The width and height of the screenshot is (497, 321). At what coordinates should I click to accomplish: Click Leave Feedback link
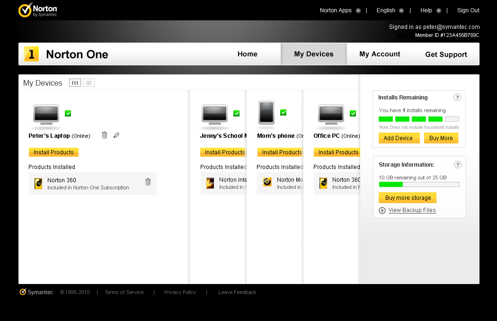[x=237, y=292]
